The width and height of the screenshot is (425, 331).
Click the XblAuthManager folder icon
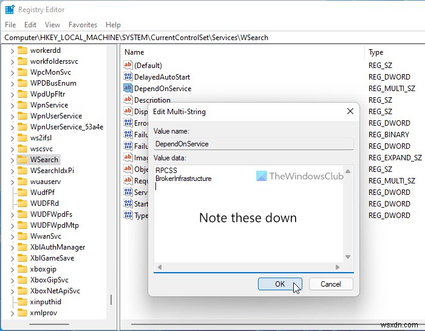(22, 247)
